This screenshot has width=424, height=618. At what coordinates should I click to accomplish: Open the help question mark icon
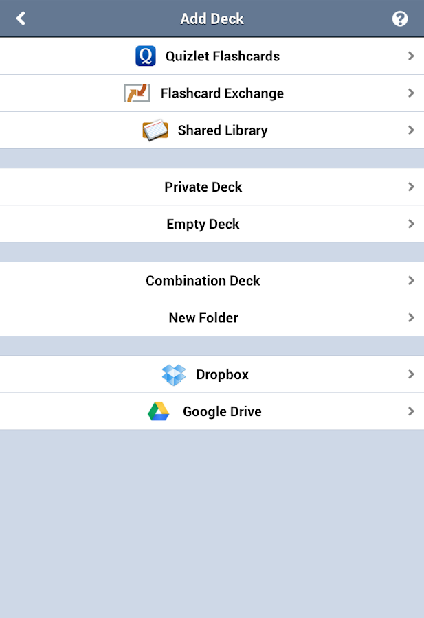pos(400,19)
